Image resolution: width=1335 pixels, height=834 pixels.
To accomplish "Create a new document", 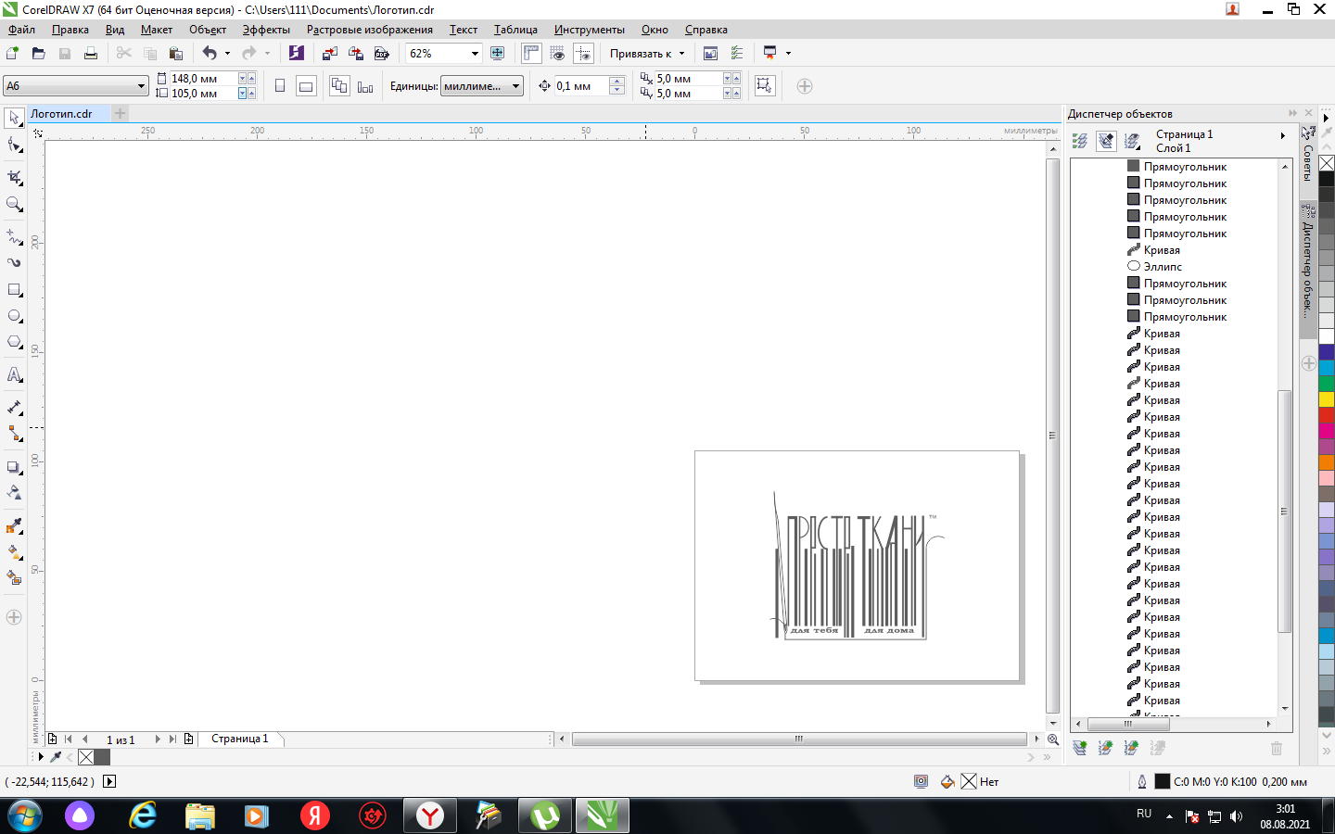I will pyautogui.click(x=13, y=54).
